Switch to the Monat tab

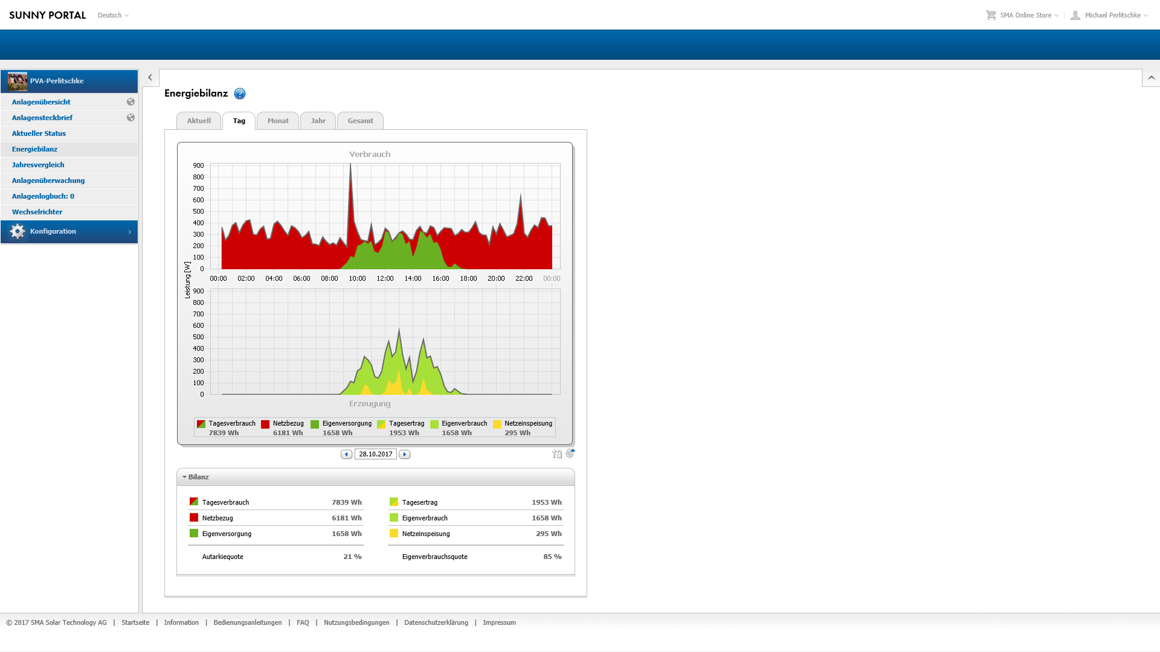click(x=278, y=121)
